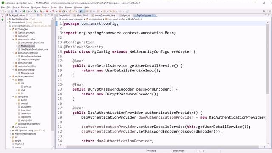This screenshot has height=153, width=272.
Task: Maximize the Package Explorer panel
Action: point(52,15)
